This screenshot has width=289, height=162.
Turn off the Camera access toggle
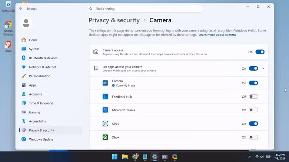click(260, 52)
